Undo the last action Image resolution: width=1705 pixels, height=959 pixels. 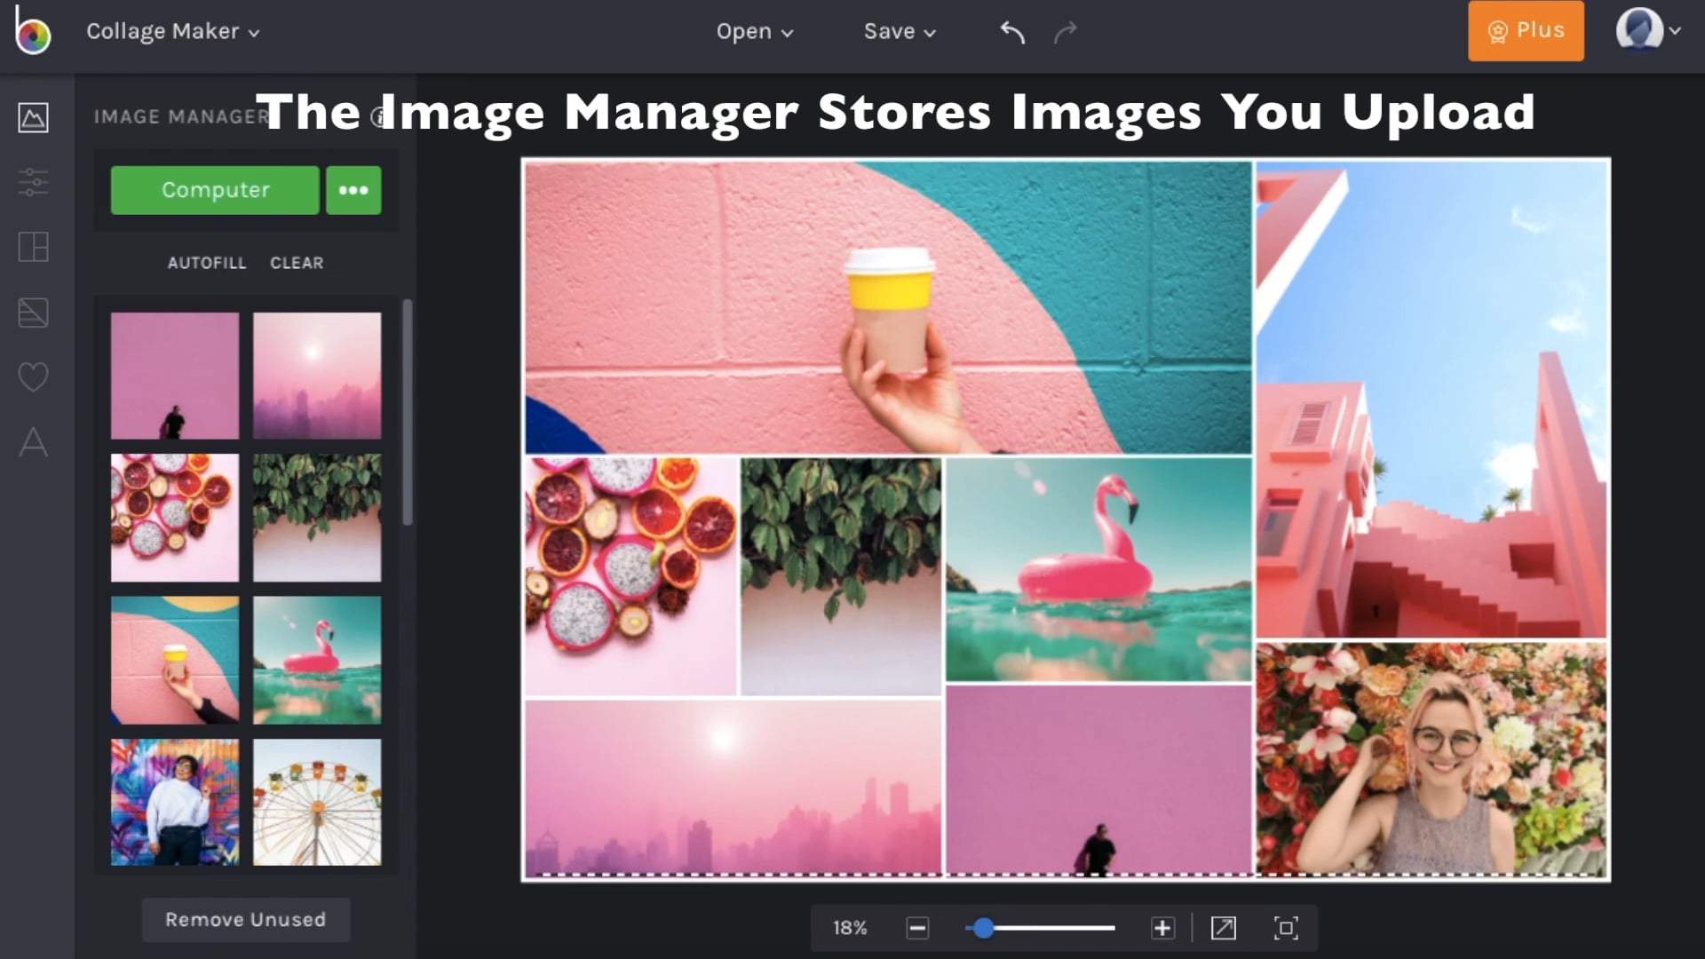1012,32
